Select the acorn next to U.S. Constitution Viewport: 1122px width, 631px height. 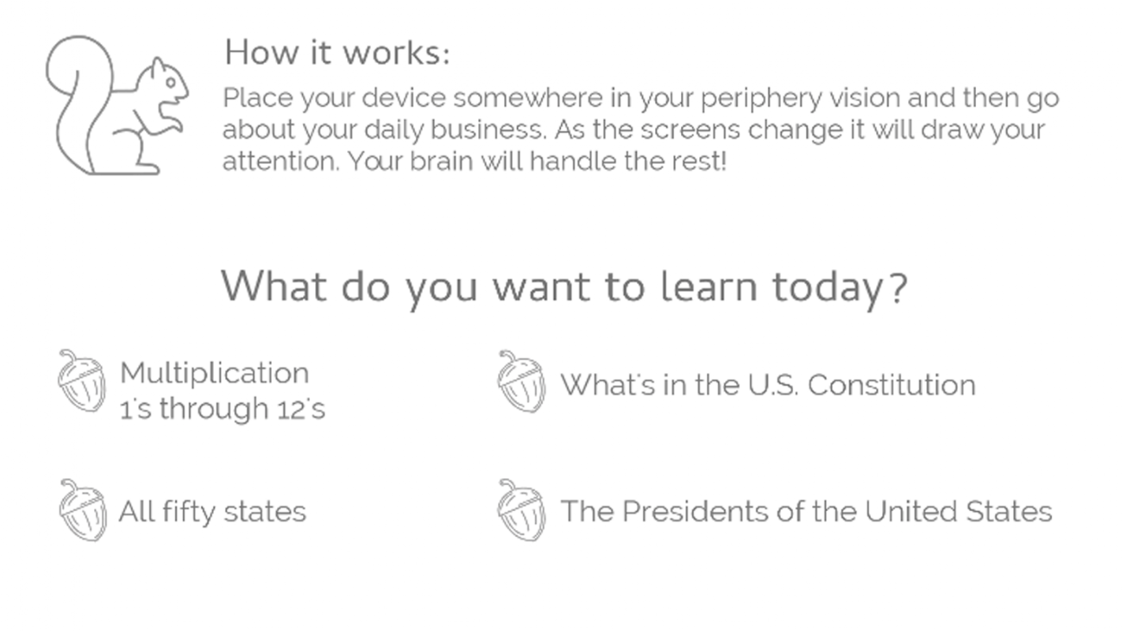tap(522, 382)
